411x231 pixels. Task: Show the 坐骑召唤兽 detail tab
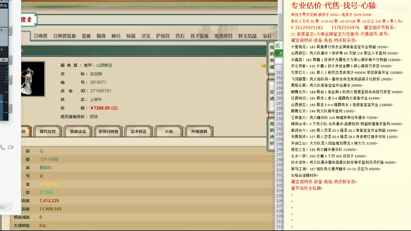tap(108, 131)
